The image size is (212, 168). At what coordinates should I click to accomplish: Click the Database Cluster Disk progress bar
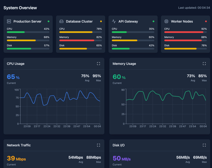tap(81, 49)
